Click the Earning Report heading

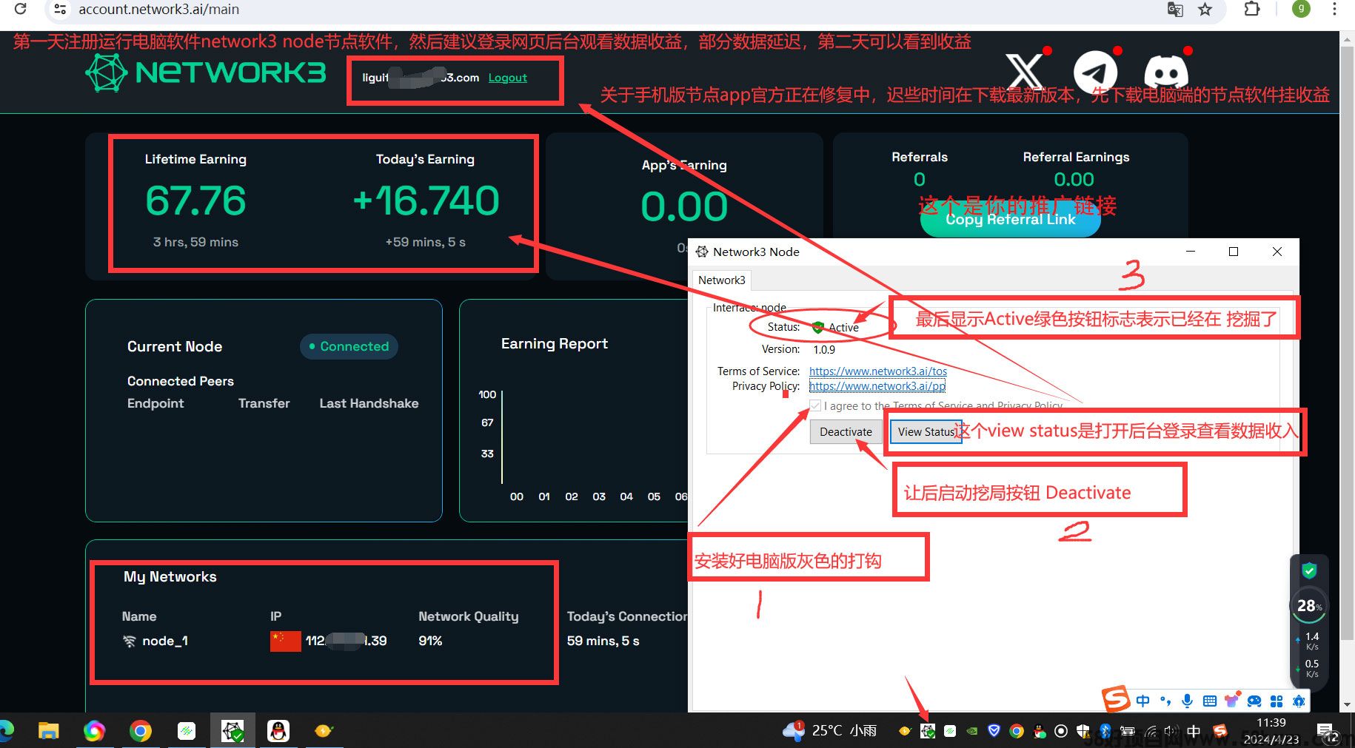pos(554,343)
